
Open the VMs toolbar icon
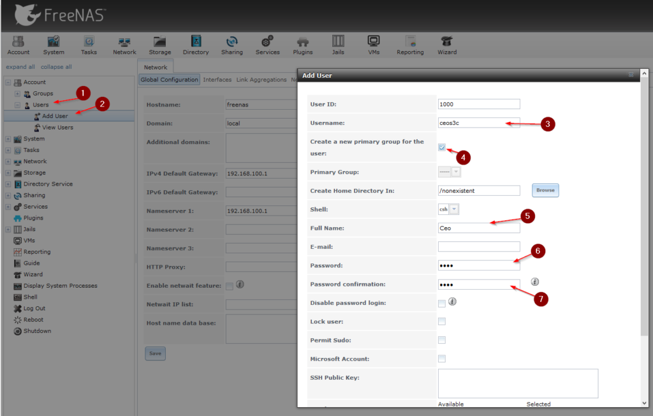tap(374, 45)
